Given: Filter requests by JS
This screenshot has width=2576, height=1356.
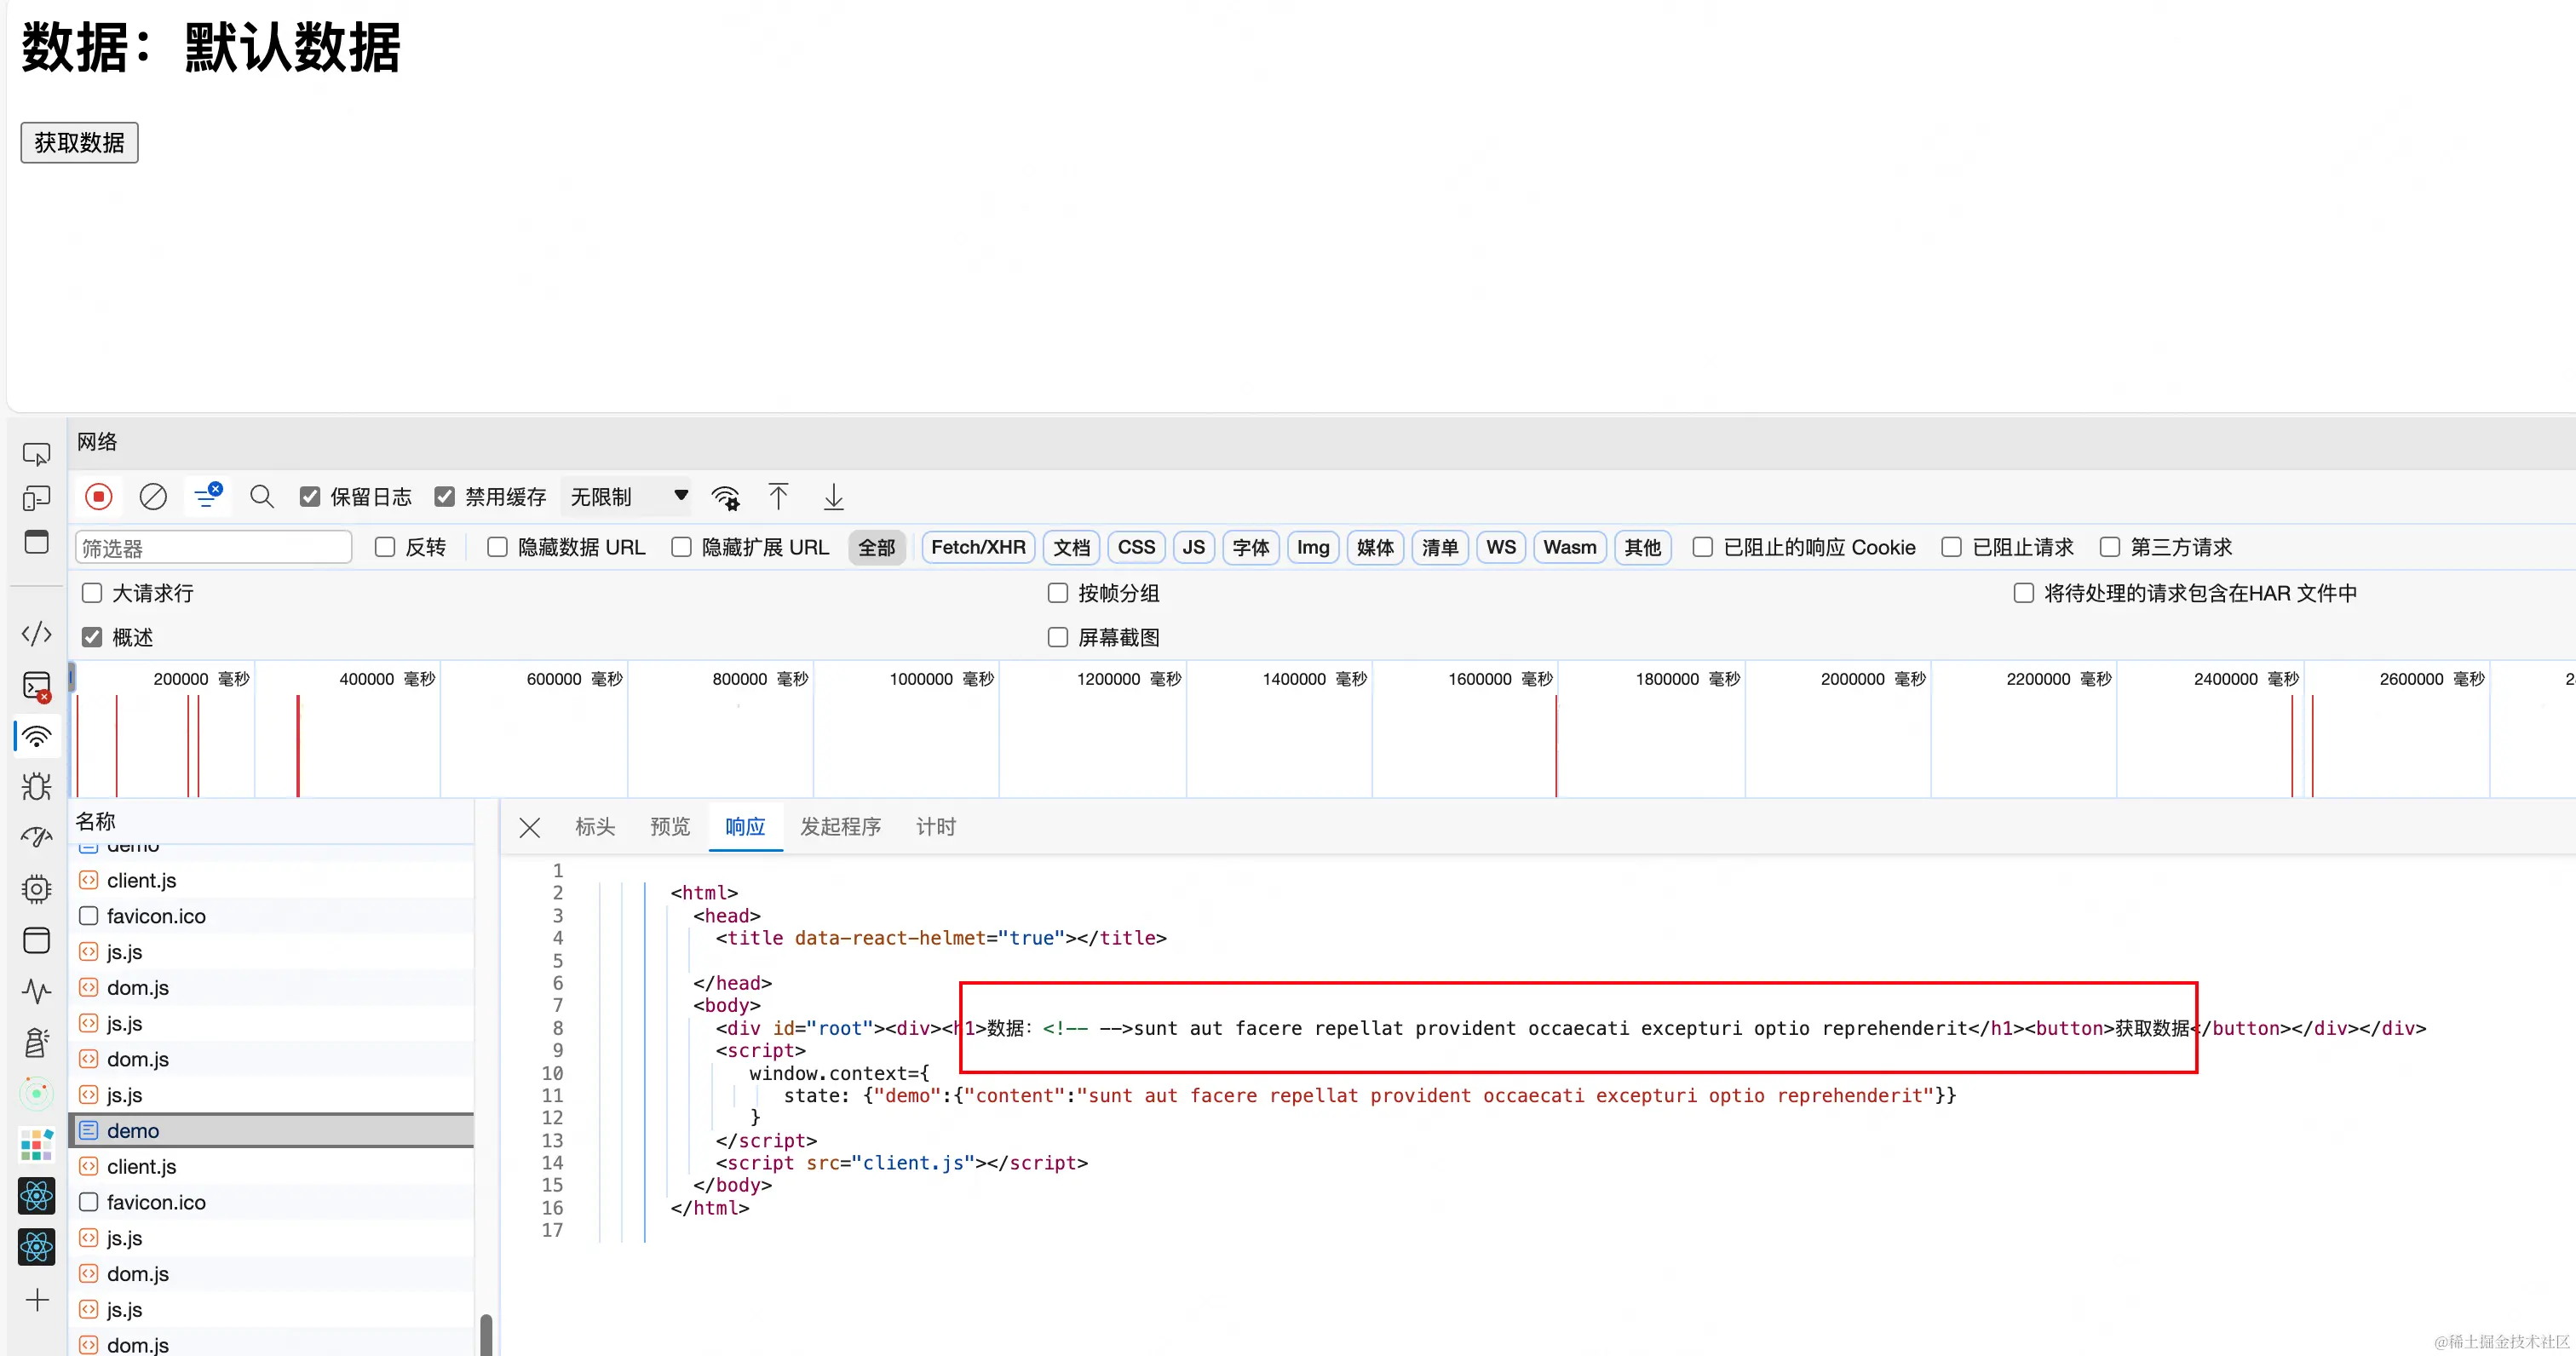Looking at the screenshot, I should pyautogui.click(x=1194, y=548).
